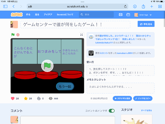Screen dimensions: 165x124
Task: Push the middle red slot button
Action: 47,75
